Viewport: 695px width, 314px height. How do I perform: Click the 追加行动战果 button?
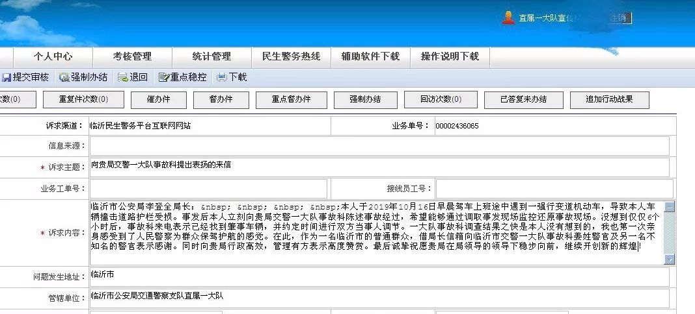610,100
